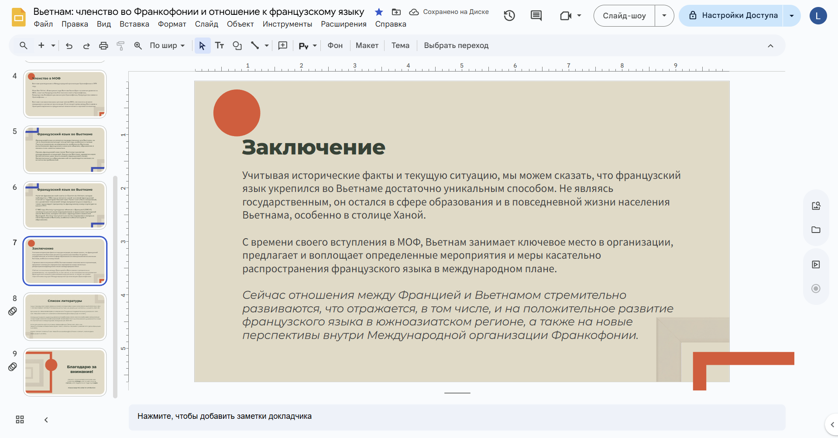Open the По шир zoom level dropdown

pos(167,45)
